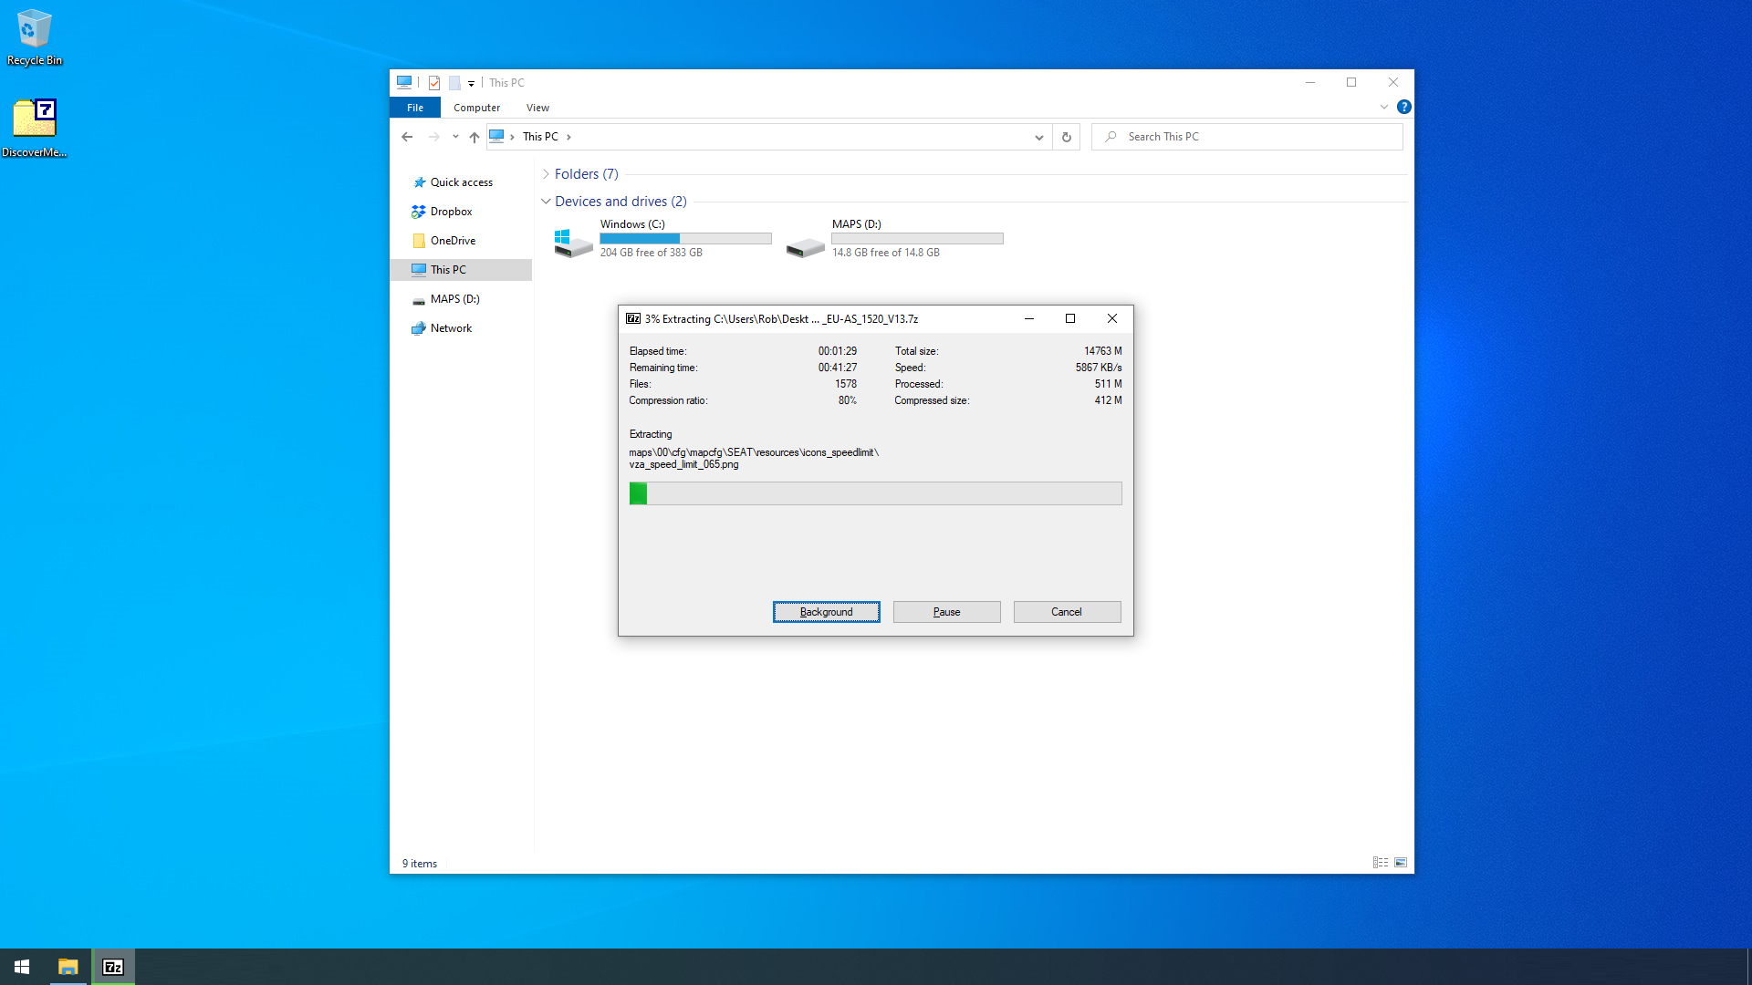Expand the Folders (7) group
The height and width of the screenshot is (985, 1752).
pos(546,174)
